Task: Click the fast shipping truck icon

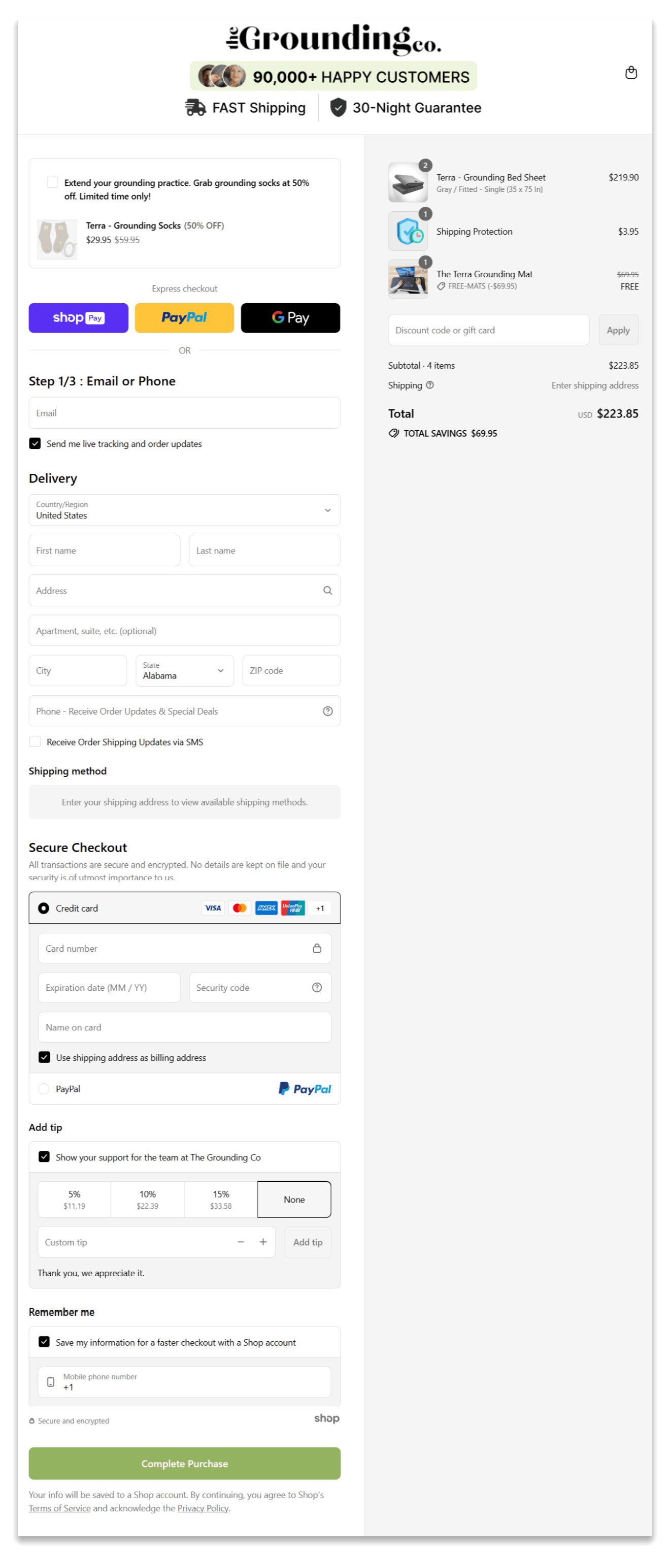Action: pos(195,107)
